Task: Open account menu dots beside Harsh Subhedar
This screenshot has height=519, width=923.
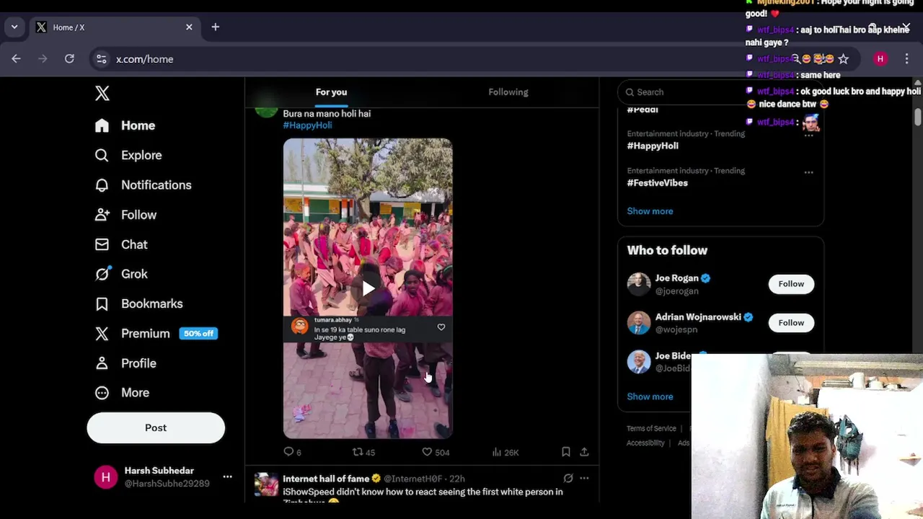Action: (x=227, y=476)
